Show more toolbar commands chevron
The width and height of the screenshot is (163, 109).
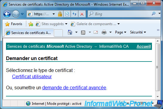pos(158,30)
